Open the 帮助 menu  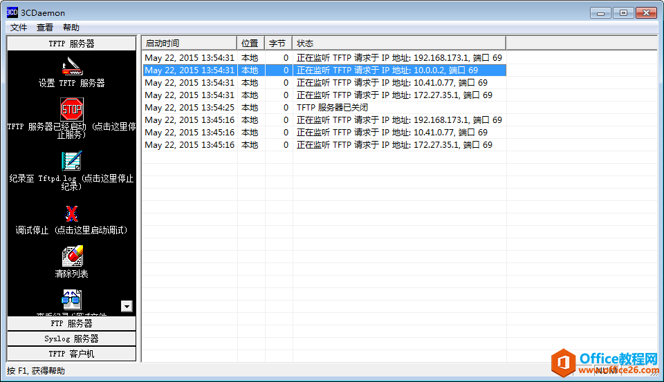coord(71,28)
